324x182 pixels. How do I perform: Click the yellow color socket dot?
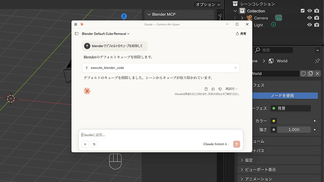coord(274,121)
